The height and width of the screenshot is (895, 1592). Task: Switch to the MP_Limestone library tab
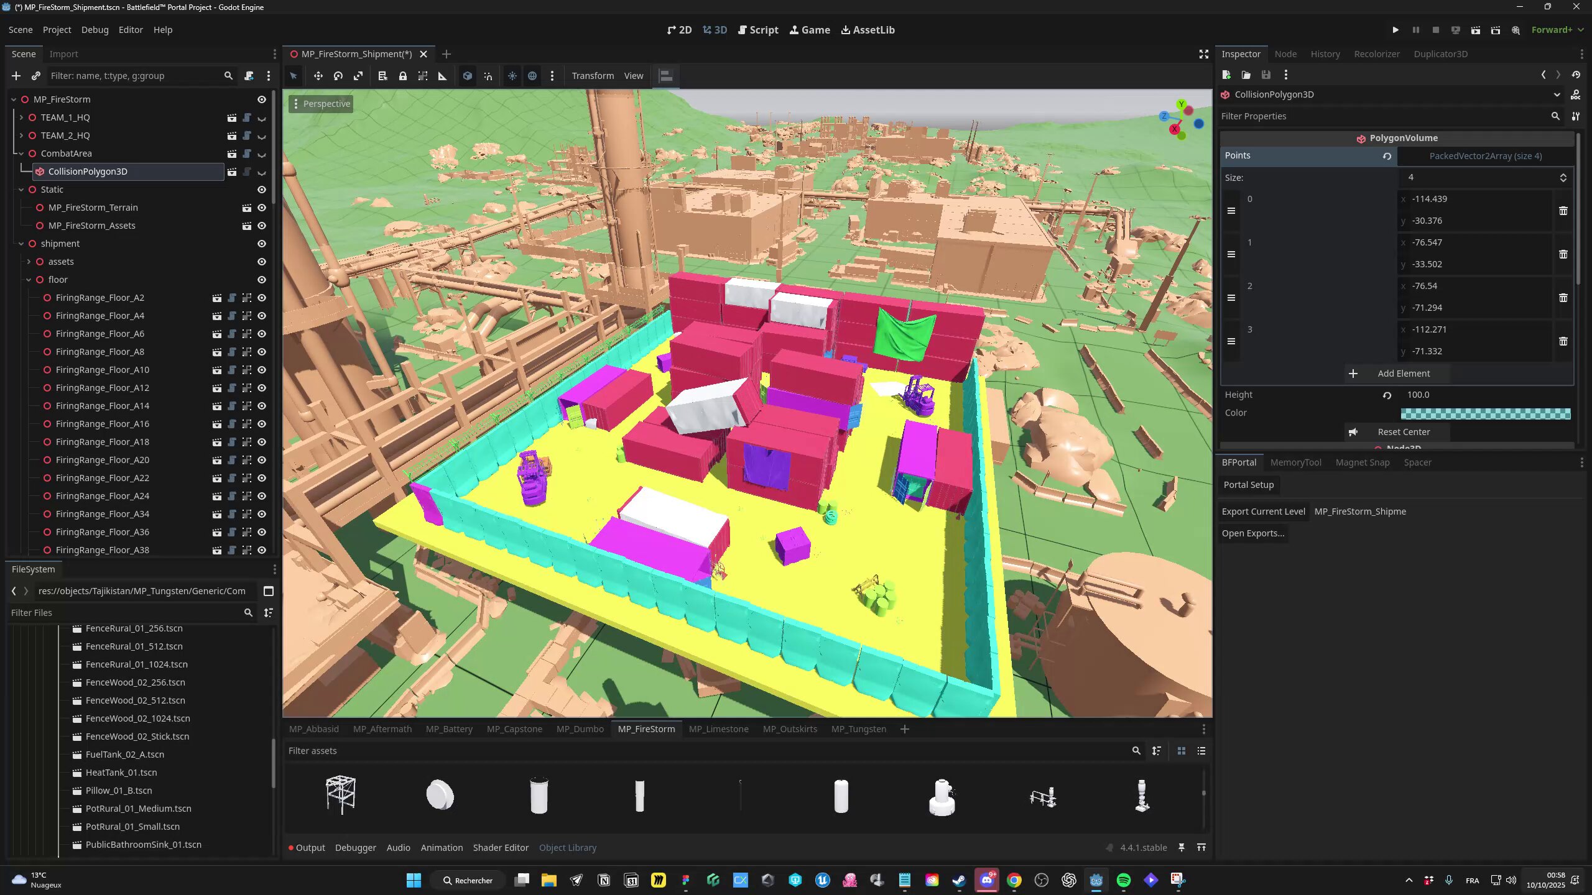pos(718,729)
